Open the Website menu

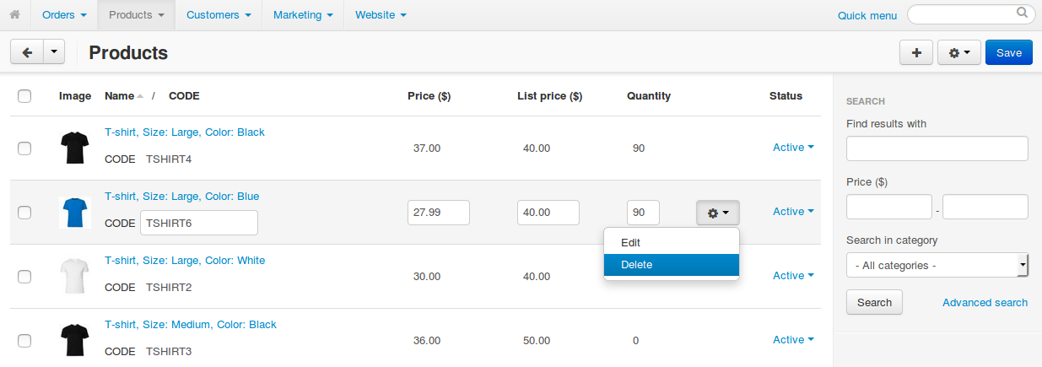381,15
